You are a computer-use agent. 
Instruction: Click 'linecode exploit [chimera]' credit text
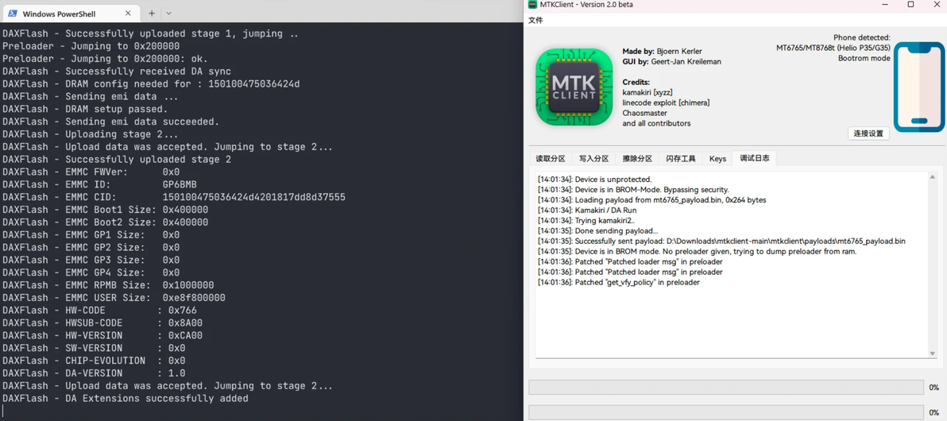click(x=667, y=102)
